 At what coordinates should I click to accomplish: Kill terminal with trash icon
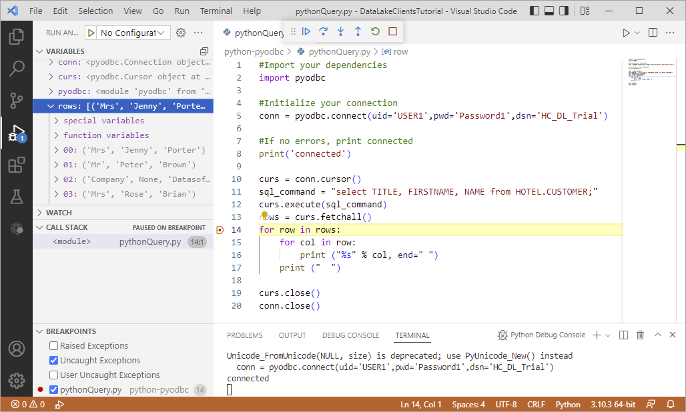tap(640, 335)
